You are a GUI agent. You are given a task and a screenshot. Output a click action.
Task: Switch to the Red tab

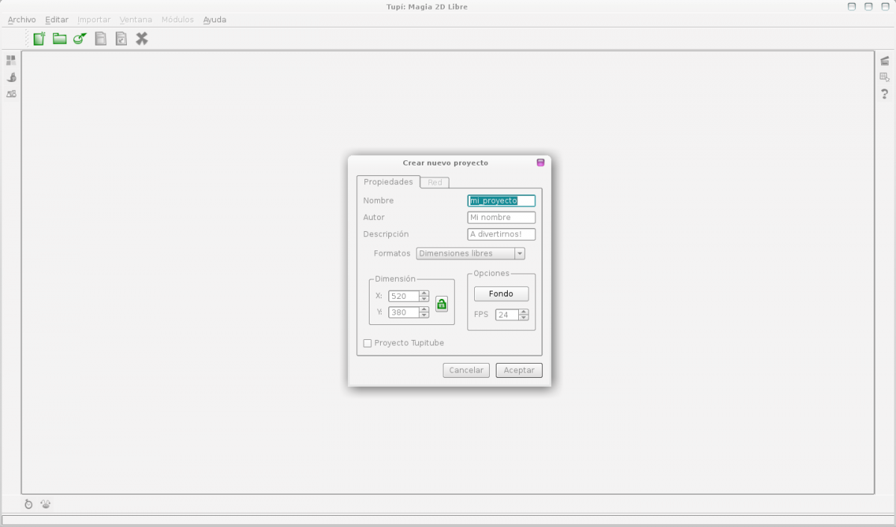435,183
